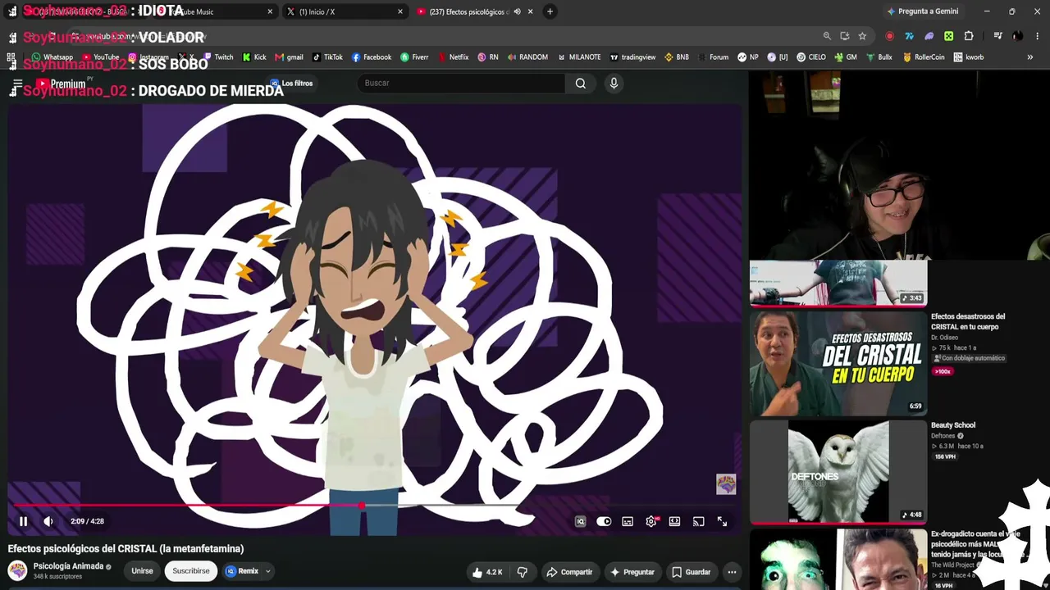
Task: Expand the bookmarks overflow chevron
Action: tap(1030, 57)
